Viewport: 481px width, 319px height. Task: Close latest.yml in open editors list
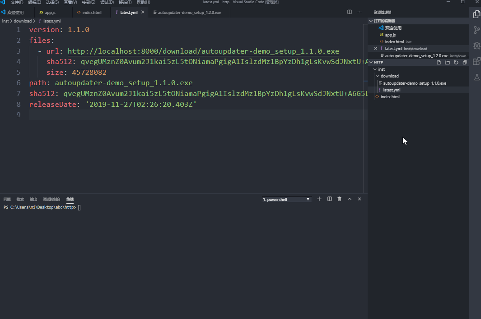click(x=376, y=49)
